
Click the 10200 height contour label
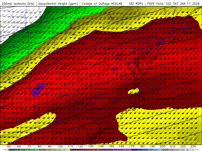[x=126, y=55]
